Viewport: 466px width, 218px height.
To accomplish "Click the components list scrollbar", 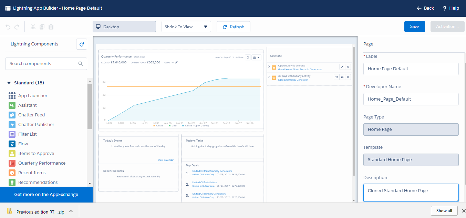I will [90, 106].
